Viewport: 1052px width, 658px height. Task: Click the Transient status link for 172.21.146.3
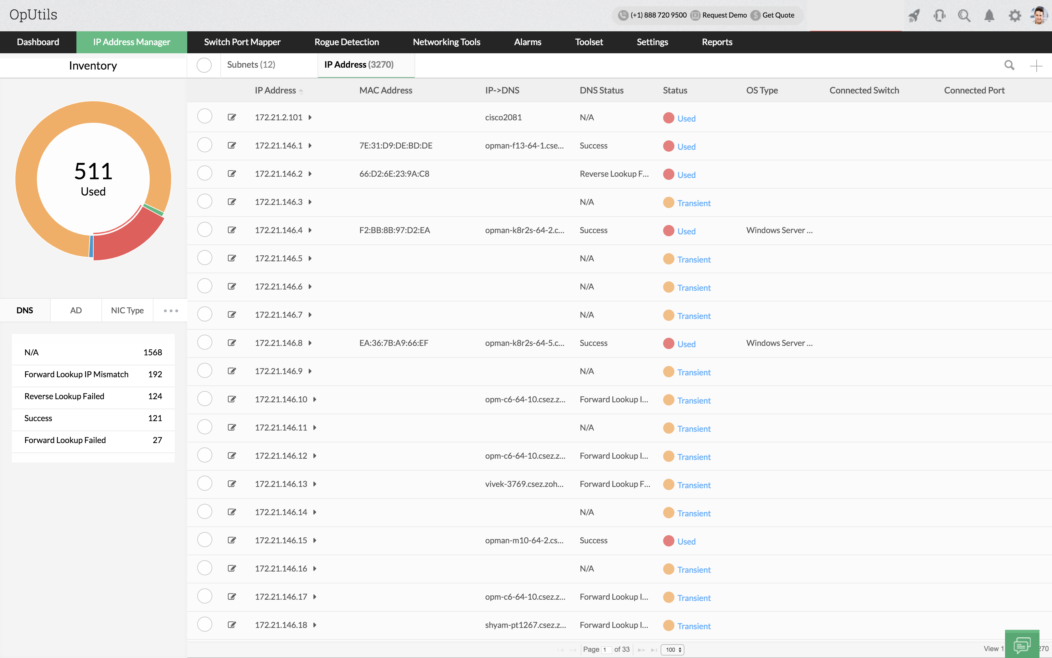pyautogui.click(x=694, y=203)
